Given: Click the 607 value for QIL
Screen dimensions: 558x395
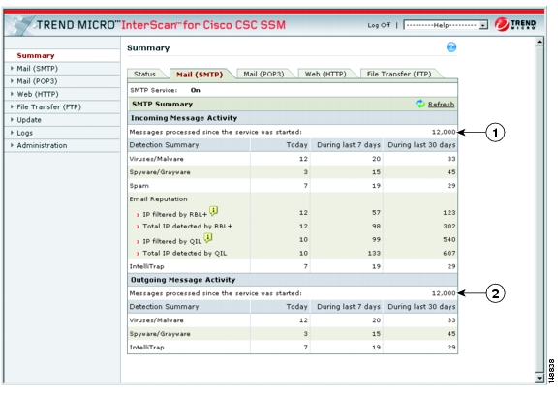Looking at the screenshot, I should pyautogui.click(x=449, y=253).
